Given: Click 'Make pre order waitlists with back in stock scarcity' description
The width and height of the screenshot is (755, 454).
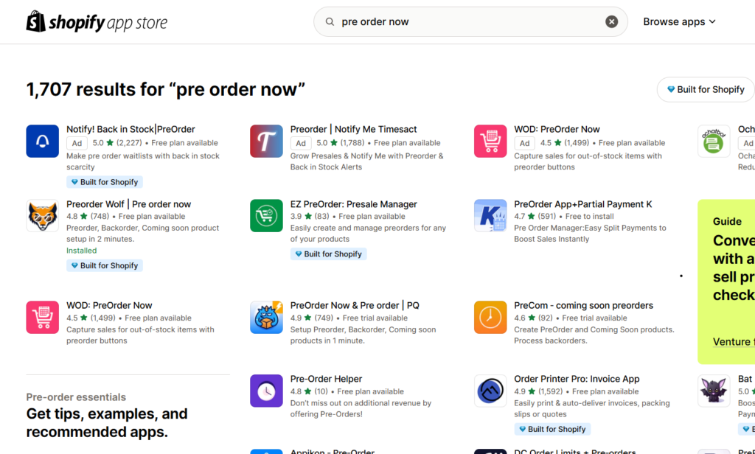Looking at the screenshot, I should [x=142, y=161].
